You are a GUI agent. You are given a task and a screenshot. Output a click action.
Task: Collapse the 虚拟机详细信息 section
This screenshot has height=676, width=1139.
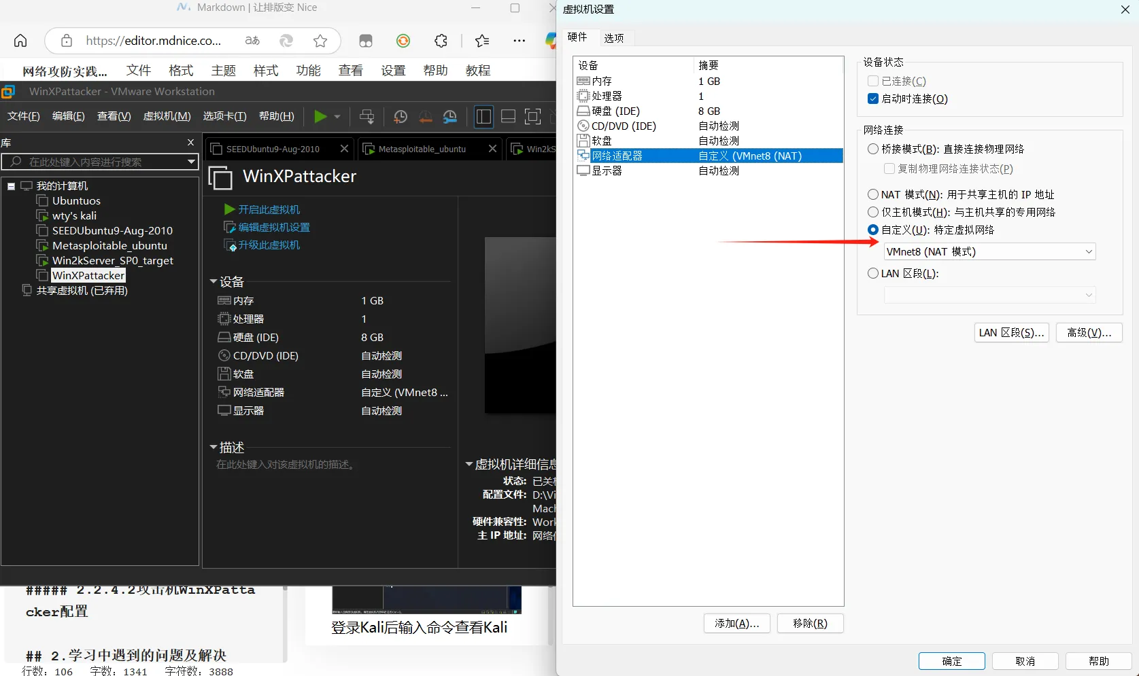[469, 465]
